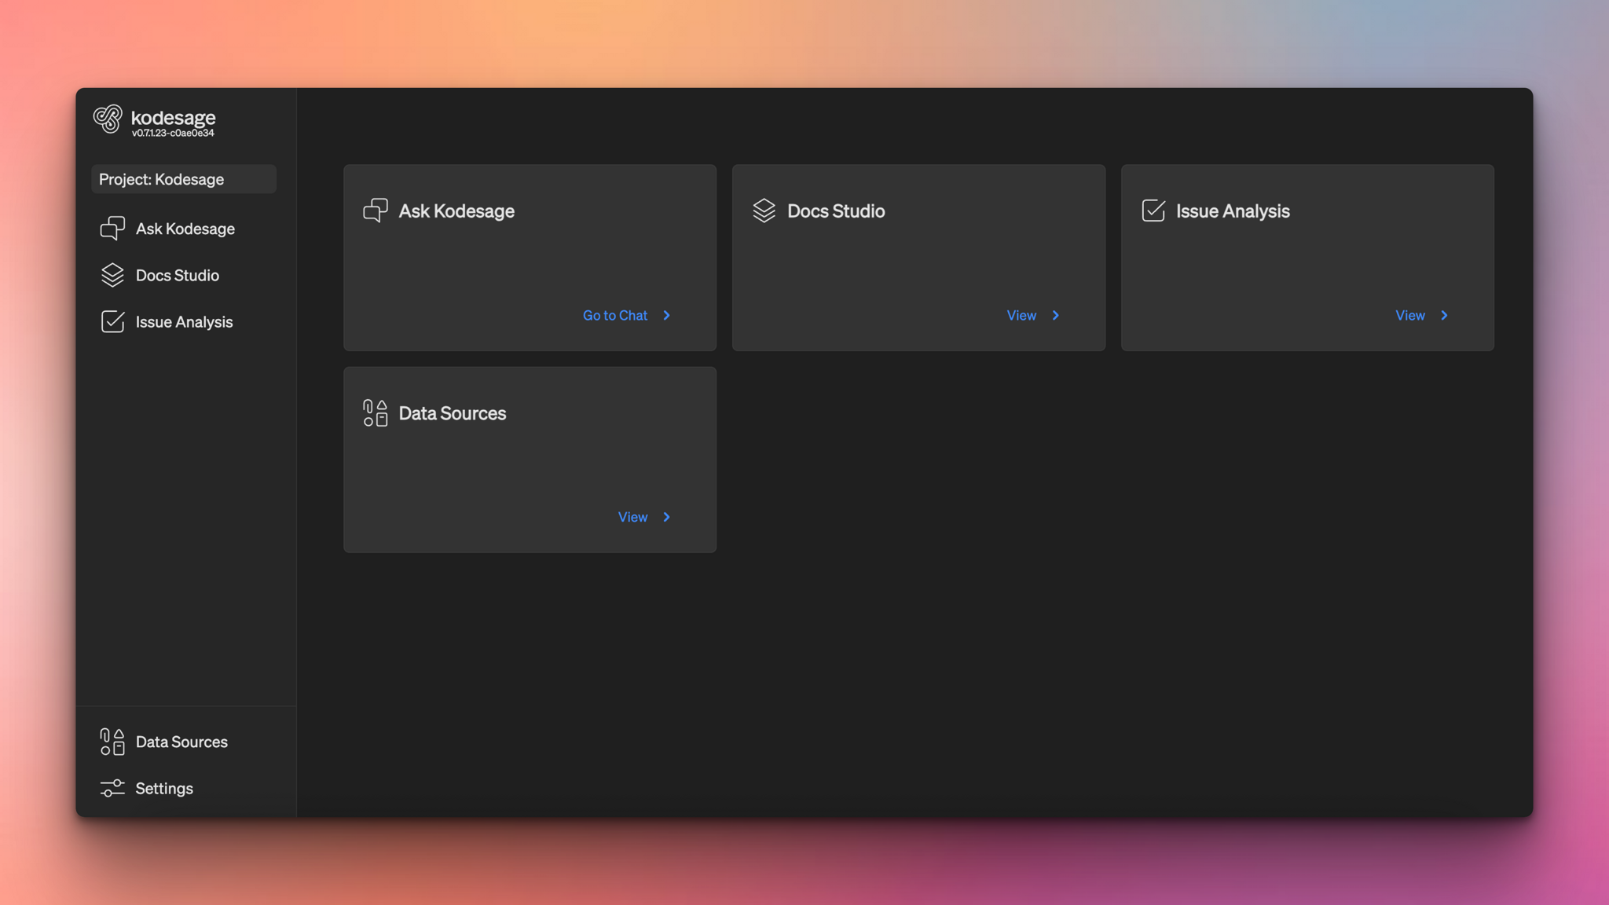Click the chat icon on the Ask Kodesage card
Image resolution: width=1609 pixels, height=905 pixels.
pyautogui.click(x=376, y=211)
